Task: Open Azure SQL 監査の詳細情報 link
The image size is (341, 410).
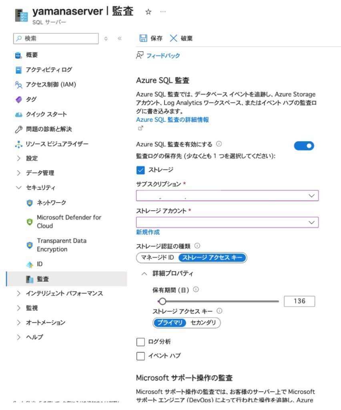Action: pyautogui.click(x=172, y=120)
